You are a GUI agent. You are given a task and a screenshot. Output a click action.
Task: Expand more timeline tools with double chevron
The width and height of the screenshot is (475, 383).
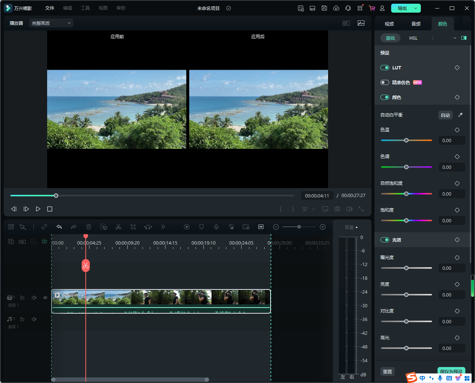pyautogui.click(x=163, y=227)
